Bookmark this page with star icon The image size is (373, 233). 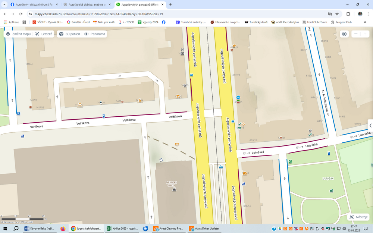point(337,14)
